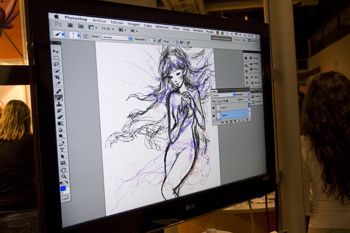Screen dimensions: 350x233
Task: Toggle lock layer position
Action: pyautogui.click(x=224, y=101)
